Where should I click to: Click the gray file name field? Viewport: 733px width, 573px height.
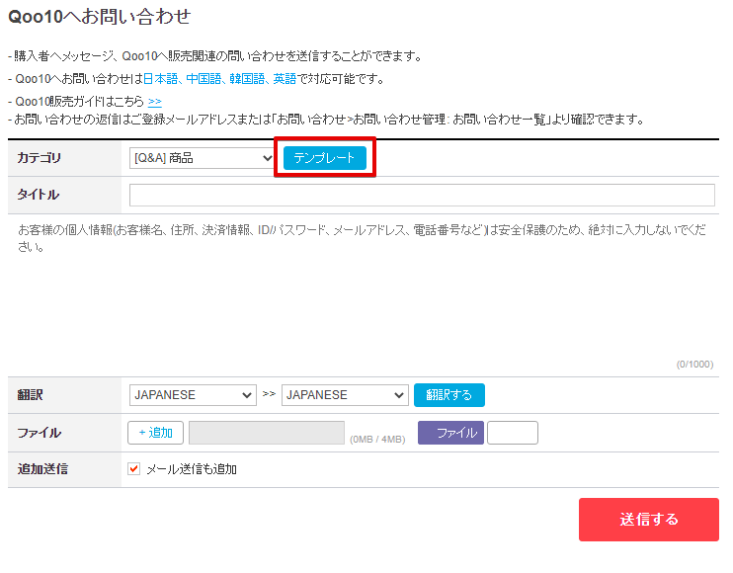pyautogui.click(x=266, y=433)
